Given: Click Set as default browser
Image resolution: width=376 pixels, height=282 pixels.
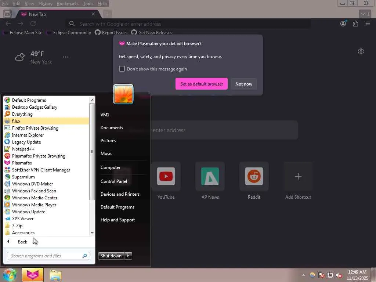Looking at the screenshot, I should pos(202,84).
